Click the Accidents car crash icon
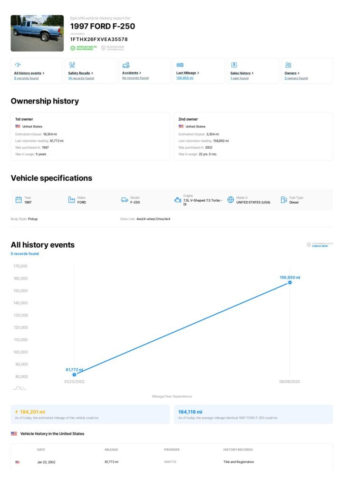This screenshot has width=344, height=486. click(126, 65)
